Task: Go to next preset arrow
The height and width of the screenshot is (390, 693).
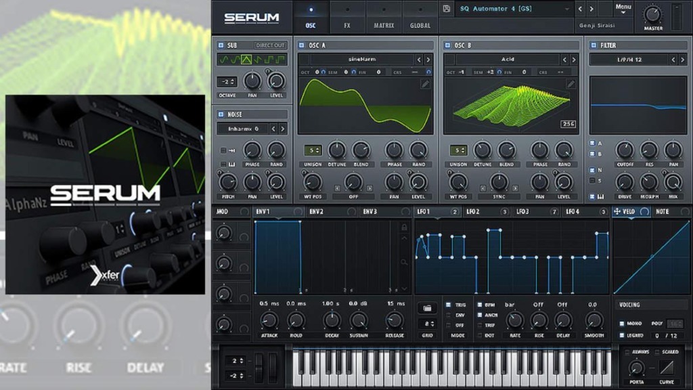Action: tap(591, 9)
